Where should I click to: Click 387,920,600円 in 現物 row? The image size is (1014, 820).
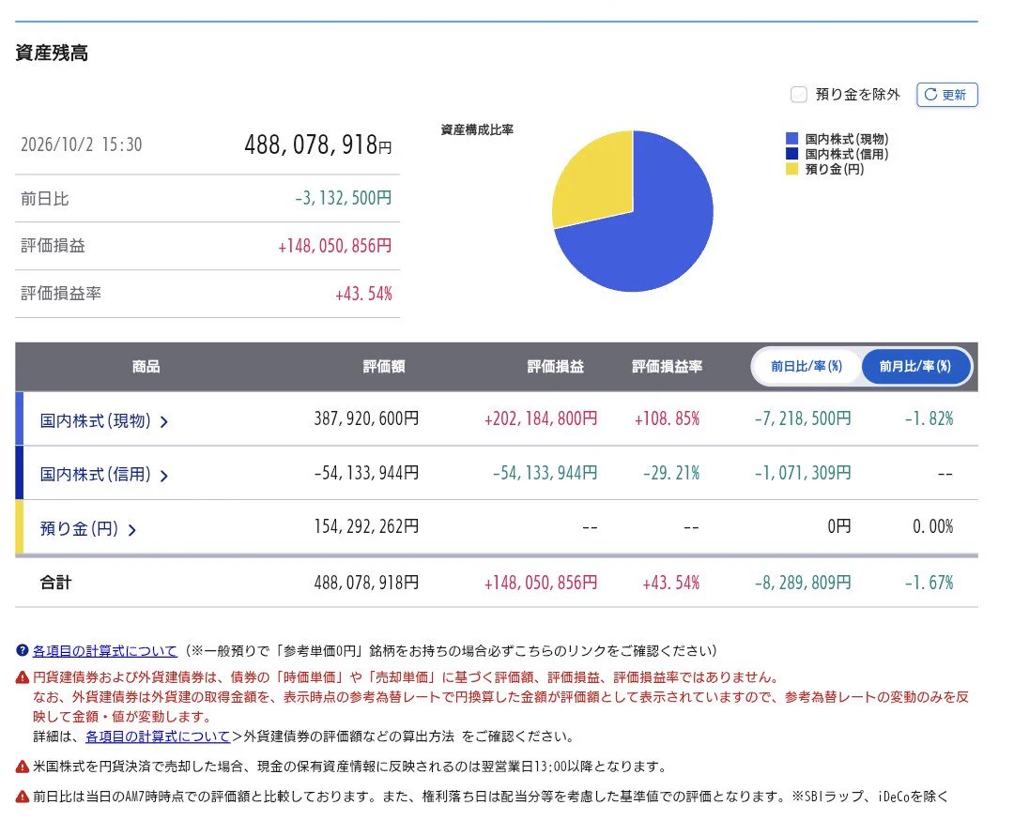coord(366,418)
